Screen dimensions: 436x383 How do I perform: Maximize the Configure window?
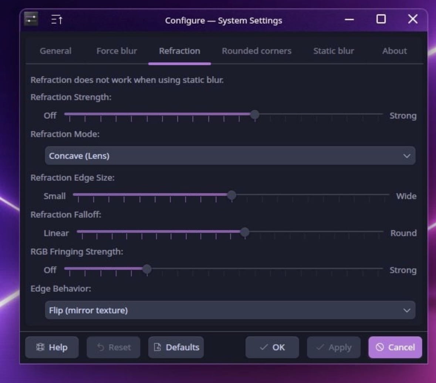coord(381,19)
